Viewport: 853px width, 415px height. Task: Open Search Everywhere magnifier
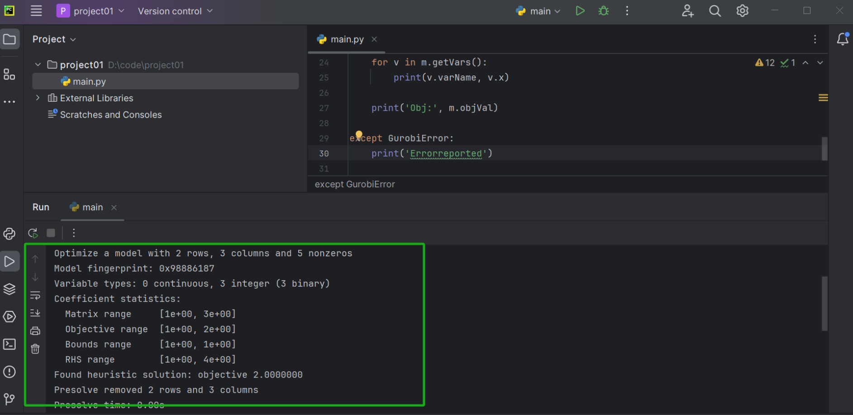point(715,11)
